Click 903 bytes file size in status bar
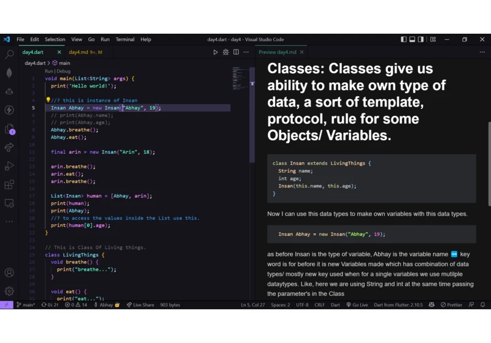This screenshot has height=343, width=491. [x=170, y=305]
